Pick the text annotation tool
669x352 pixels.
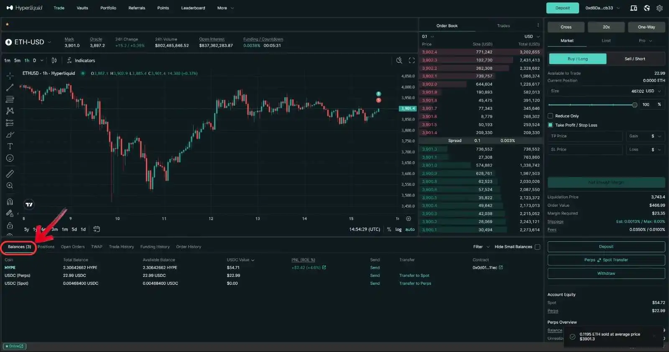point(10,146)
